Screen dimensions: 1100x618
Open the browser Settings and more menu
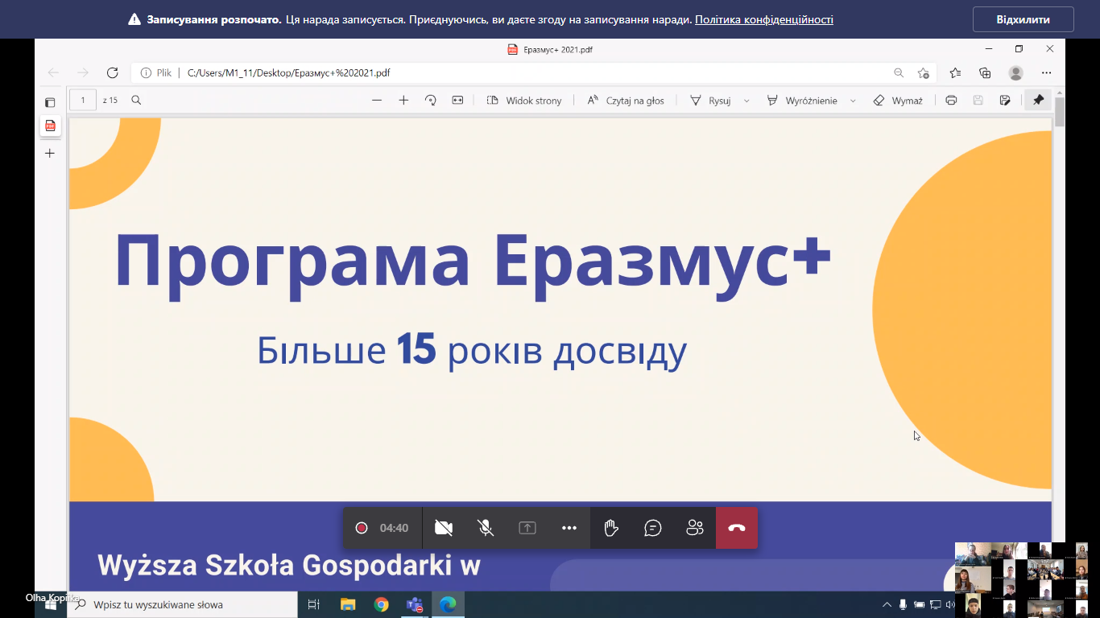pos(1047,72)
